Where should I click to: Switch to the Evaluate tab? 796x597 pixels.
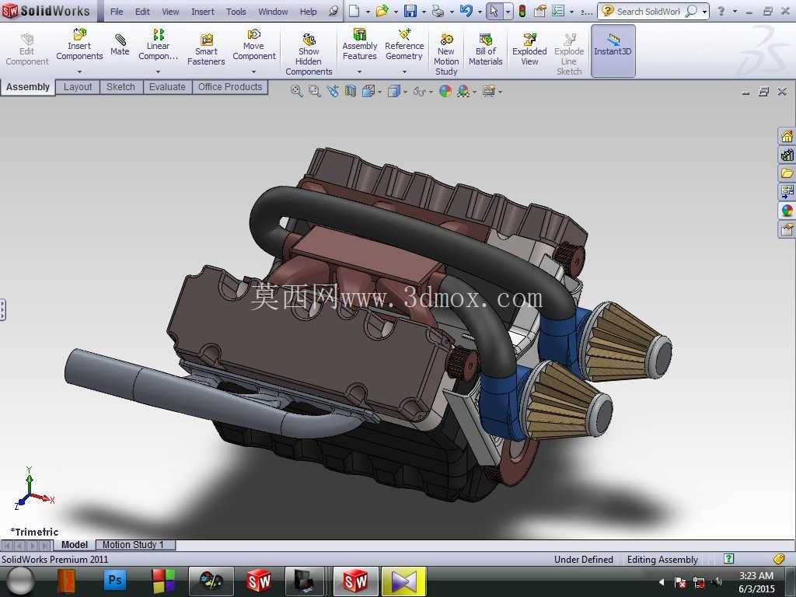click(168, 87)
